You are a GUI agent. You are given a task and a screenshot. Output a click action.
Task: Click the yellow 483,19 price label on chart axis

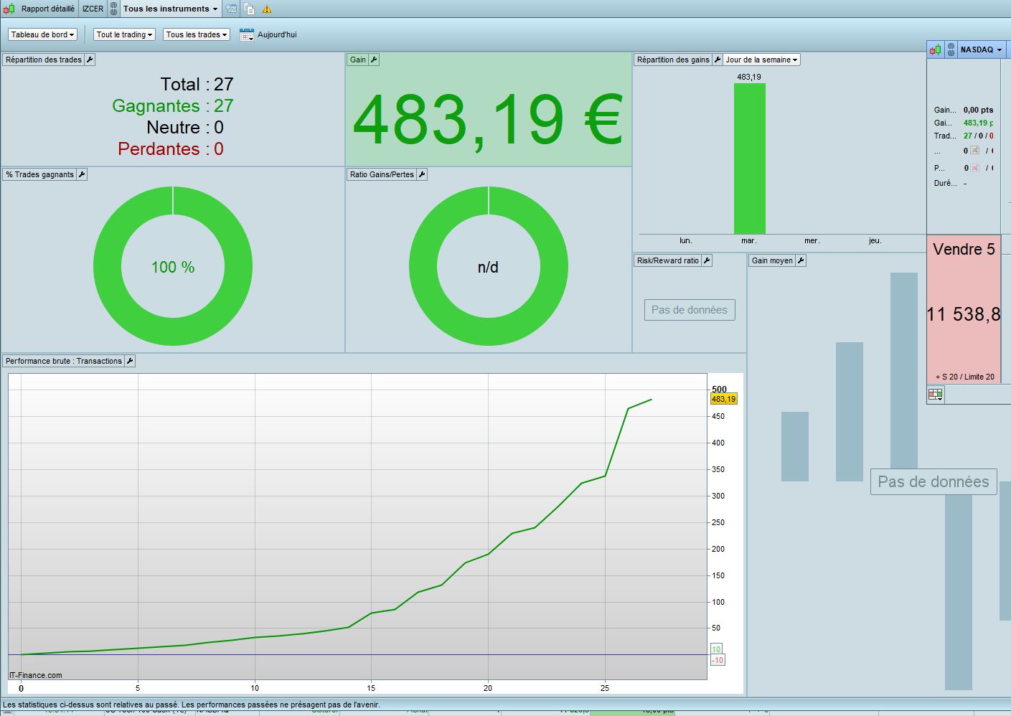(723, 399)
